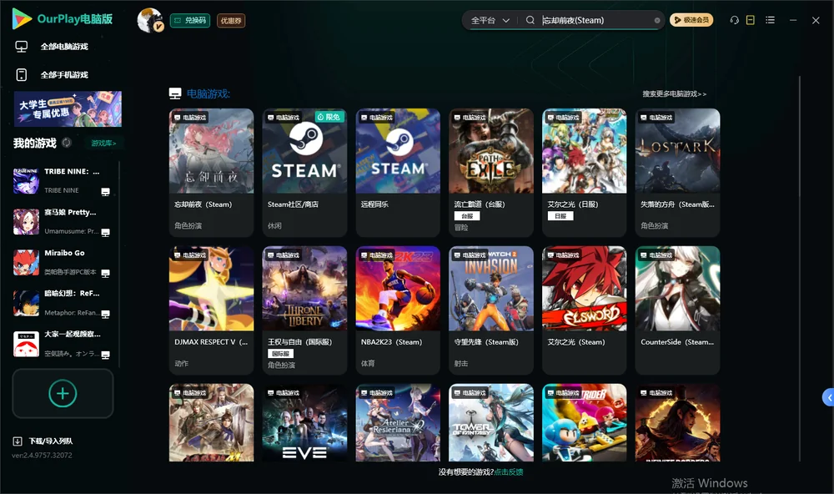Open the Steam社区/商店 card
The image size is (834, 494).
[304, 173]
